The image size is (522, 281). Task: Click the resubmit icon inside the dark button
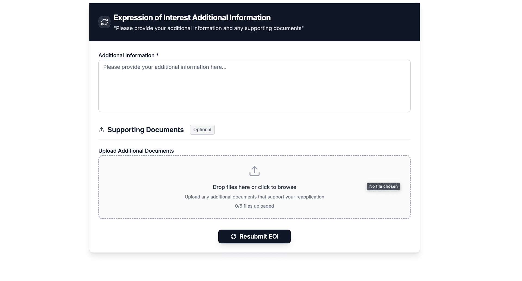233,236
